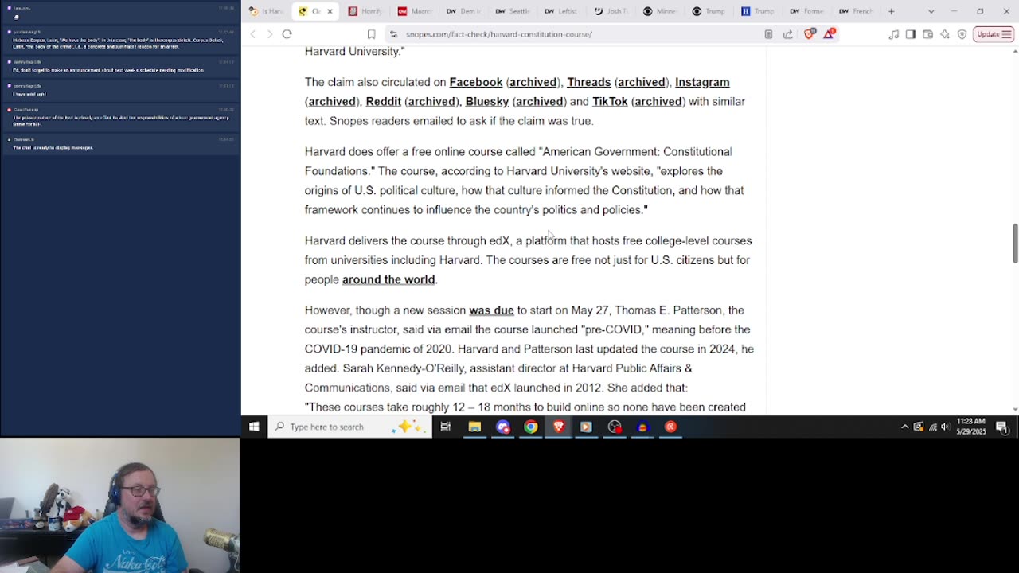Close the active Snopes tab

click(x=330, y=11)
